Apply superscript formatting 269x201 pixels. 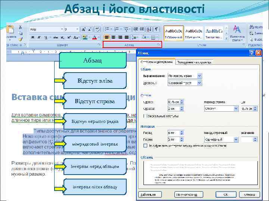(x=69, y=37)
